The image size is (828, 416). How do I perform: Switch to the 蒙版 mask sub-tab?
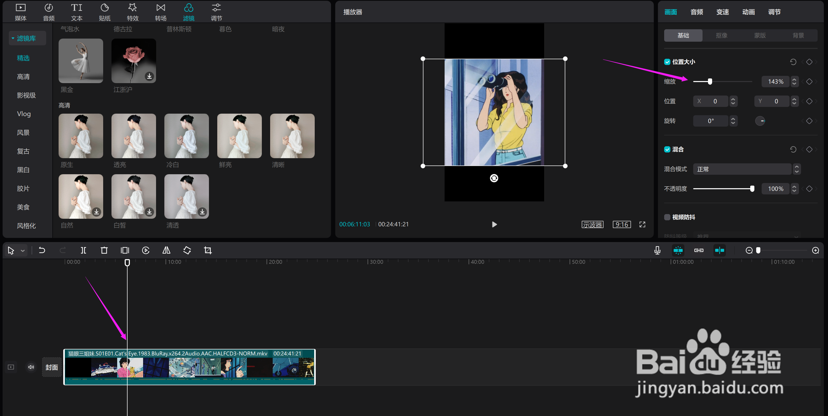click(x=760, y=35)
